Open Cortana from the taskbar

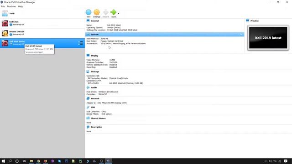[17, 161]
